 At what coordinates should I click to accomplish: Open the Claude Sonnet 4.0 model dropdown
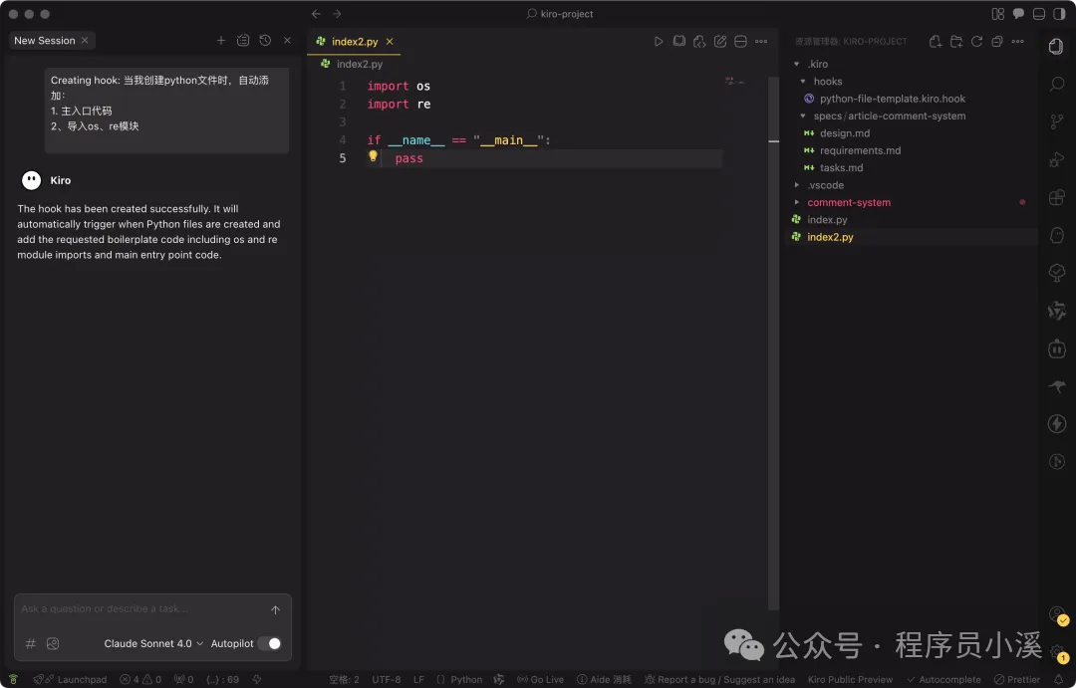[x=153, y=643]
